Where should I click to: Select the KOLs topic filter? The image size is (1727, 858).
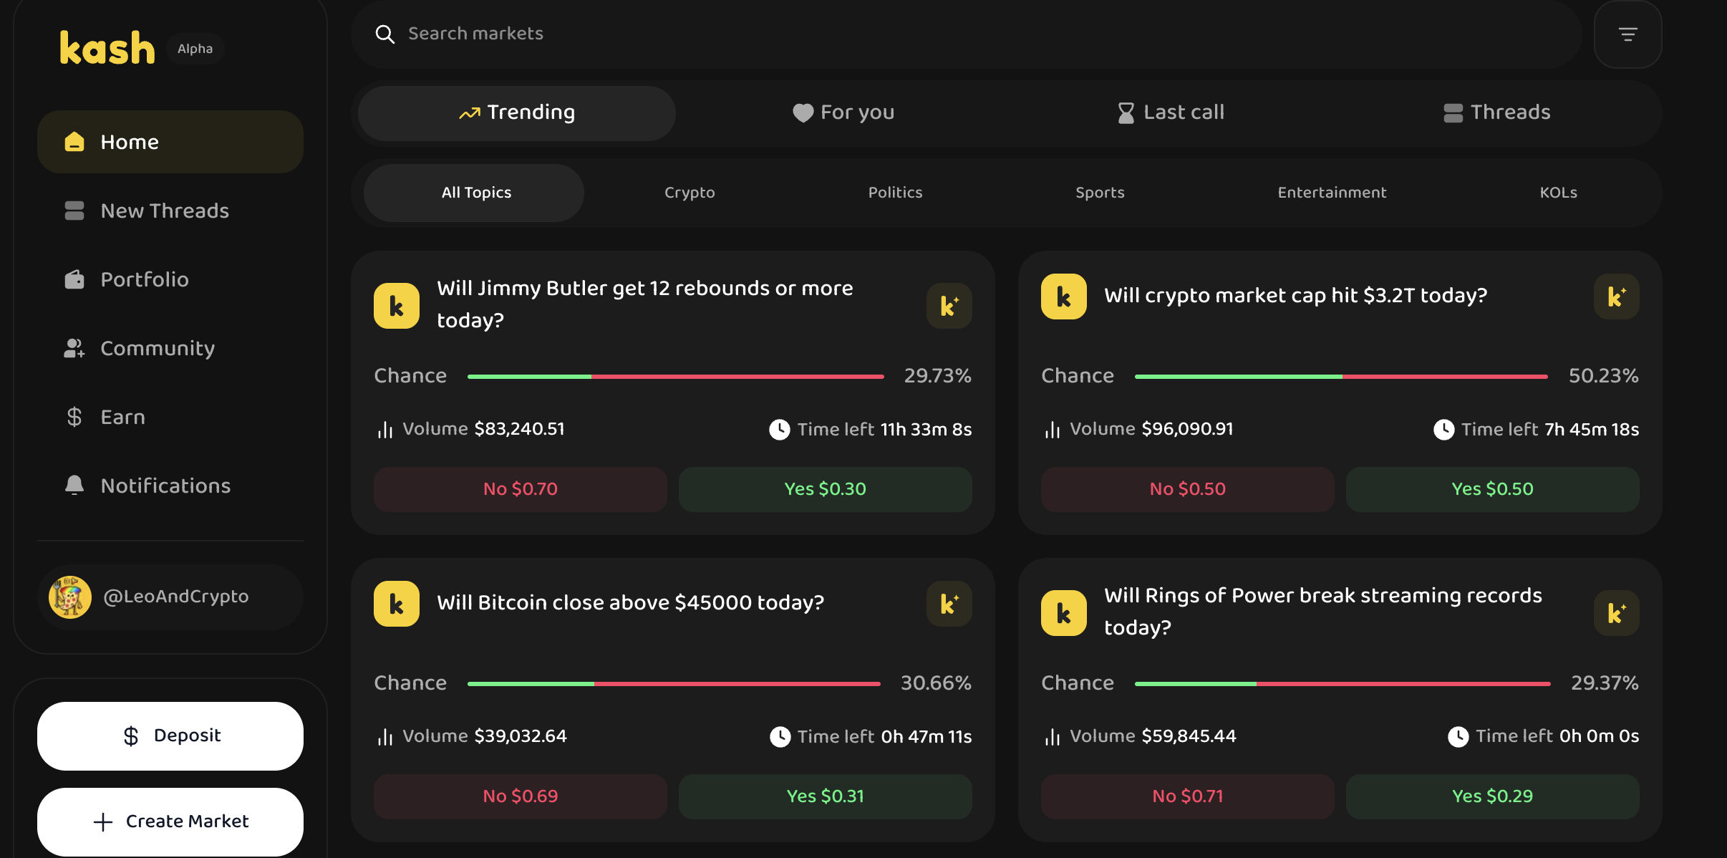click(x=1558, y=193)
